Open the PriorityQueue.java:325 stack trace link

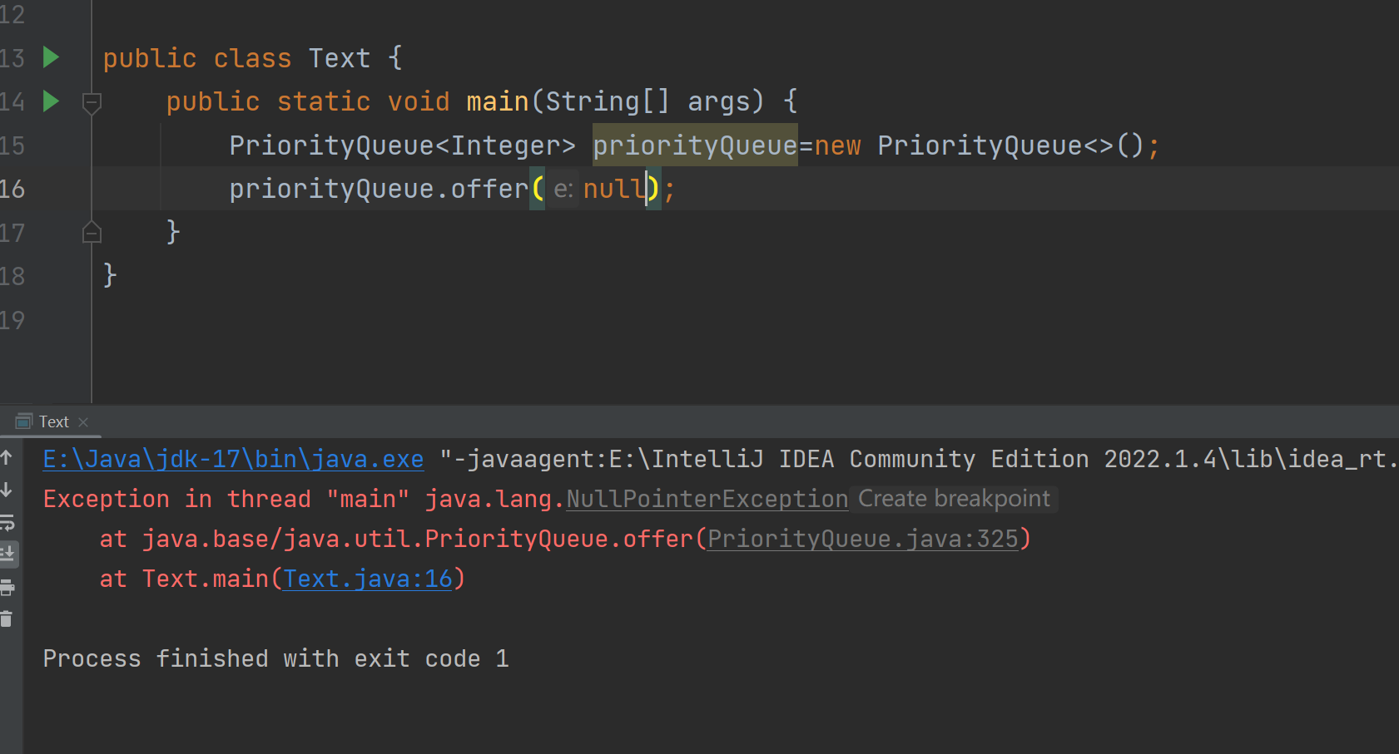point(863,539)
